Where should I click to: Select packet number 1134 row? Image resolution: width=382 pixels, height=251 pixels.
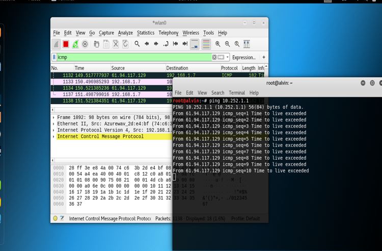[112, 88]
